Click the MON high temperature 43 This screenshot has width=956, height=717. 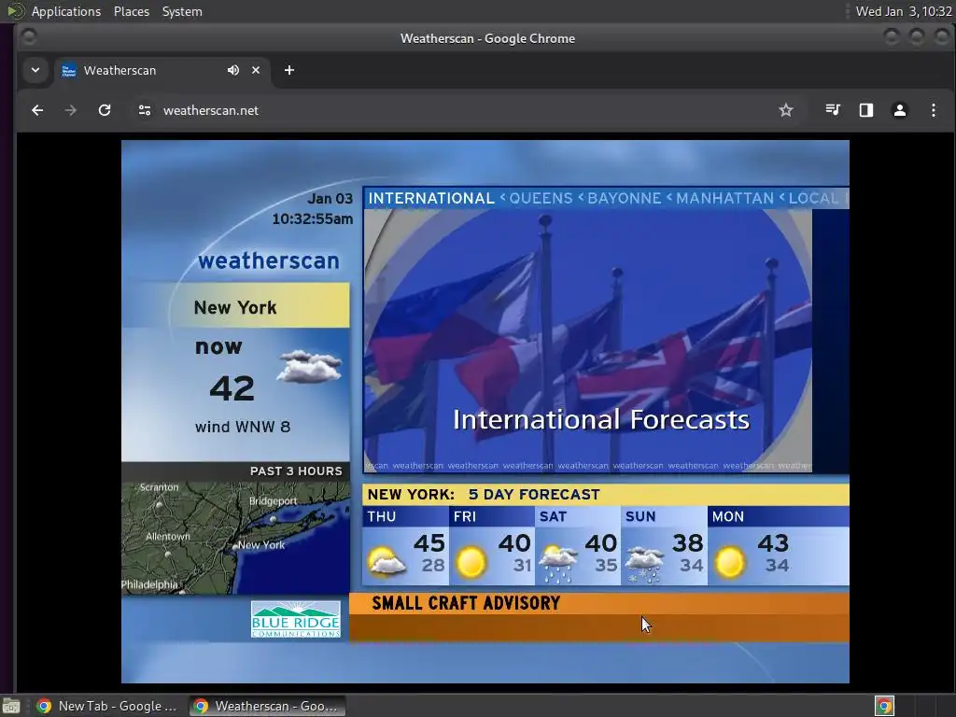click(x=773, y=543)
